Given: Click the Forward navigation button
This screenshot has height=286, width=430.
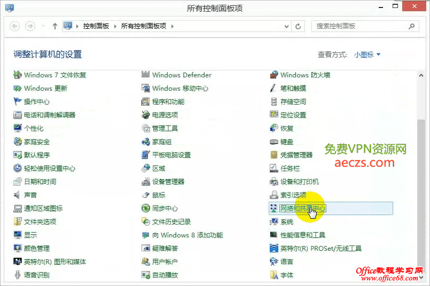Looking at the screenshot, I should coord(30,26).
